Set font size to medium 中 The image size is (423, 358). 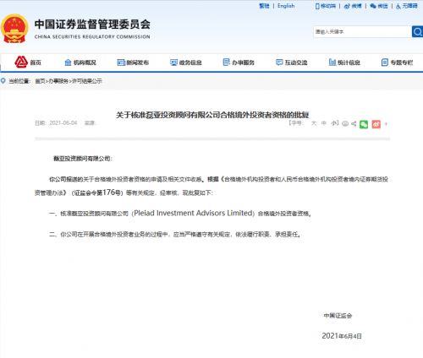(324, 123)
